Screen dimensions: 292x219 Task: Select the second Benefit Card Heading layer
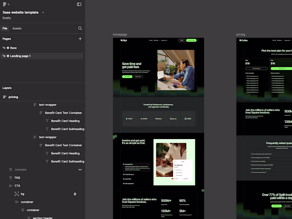click(65, 153)
